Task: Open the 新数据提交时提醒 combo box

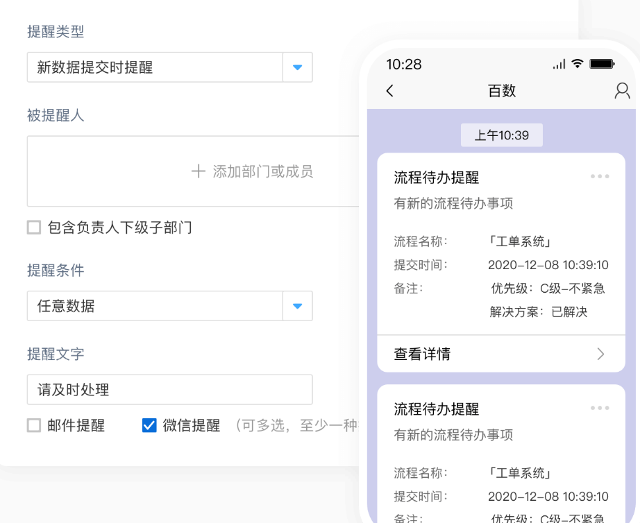Action: 154,67
